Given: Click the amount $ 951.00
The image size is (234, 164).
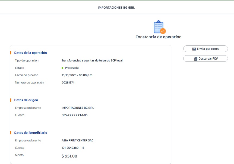Looking at the screenshot, I should [x=69, y=156].
